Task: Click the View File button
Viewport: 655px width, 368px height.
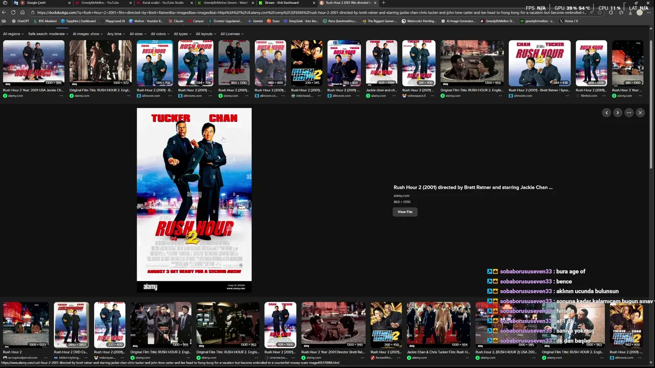Action: 405,212
